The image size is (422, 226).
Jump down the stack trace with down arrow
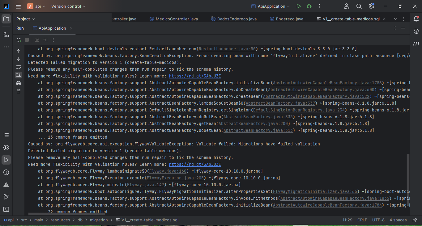point(19,59)
